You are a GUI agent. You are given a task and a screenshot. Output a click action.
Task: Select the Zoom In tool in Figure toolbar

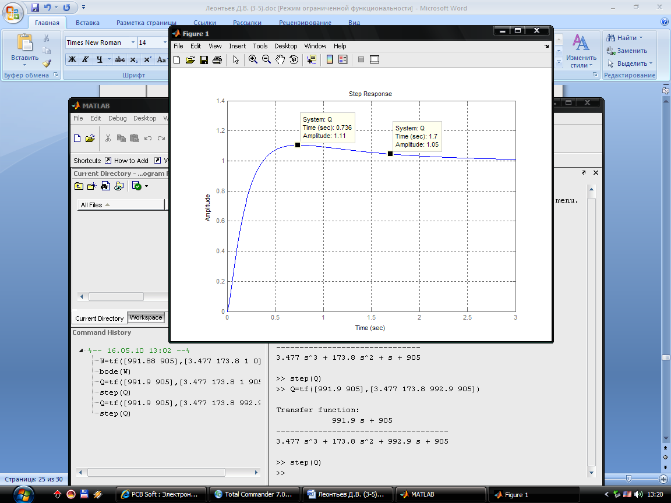pyautogui.click(x=253, y=59)
